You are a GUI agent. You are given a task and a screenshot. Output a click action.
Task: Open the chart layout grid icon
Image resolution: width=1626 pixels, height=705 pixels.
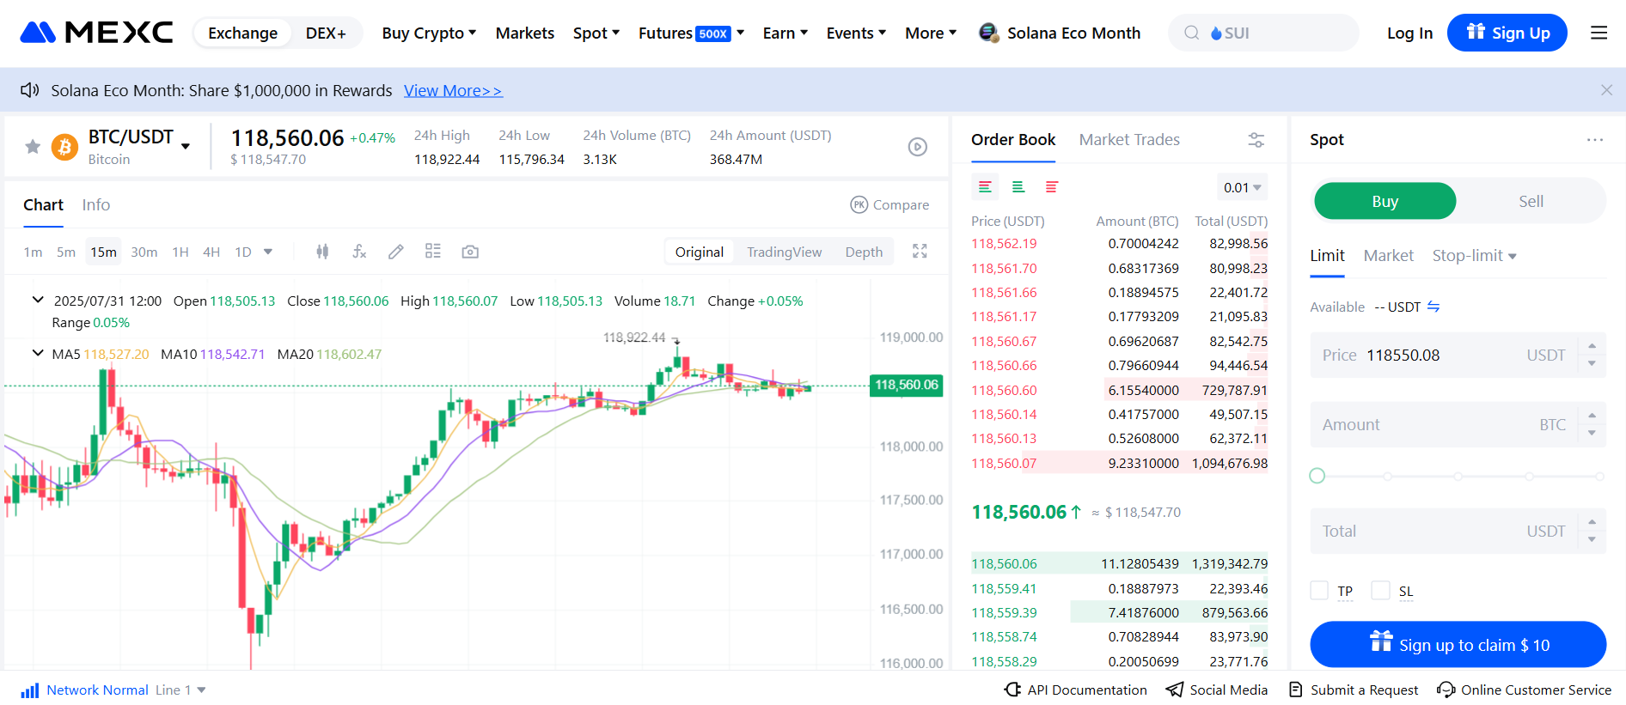click(433, 251)
